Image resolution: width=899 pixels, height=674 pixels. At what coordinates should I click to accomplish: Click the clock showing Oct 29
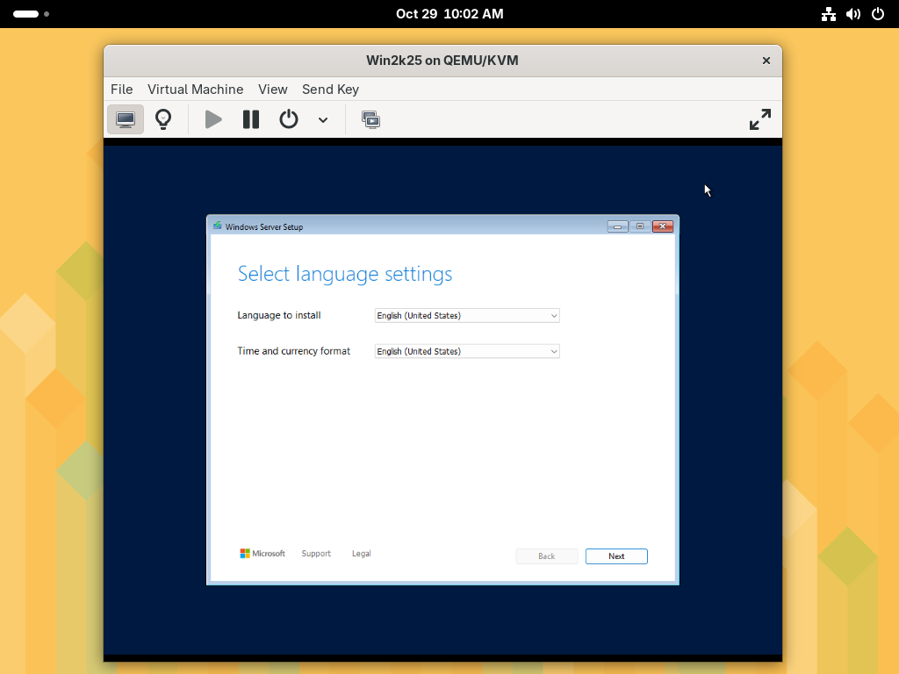click(x=449, y=14)
